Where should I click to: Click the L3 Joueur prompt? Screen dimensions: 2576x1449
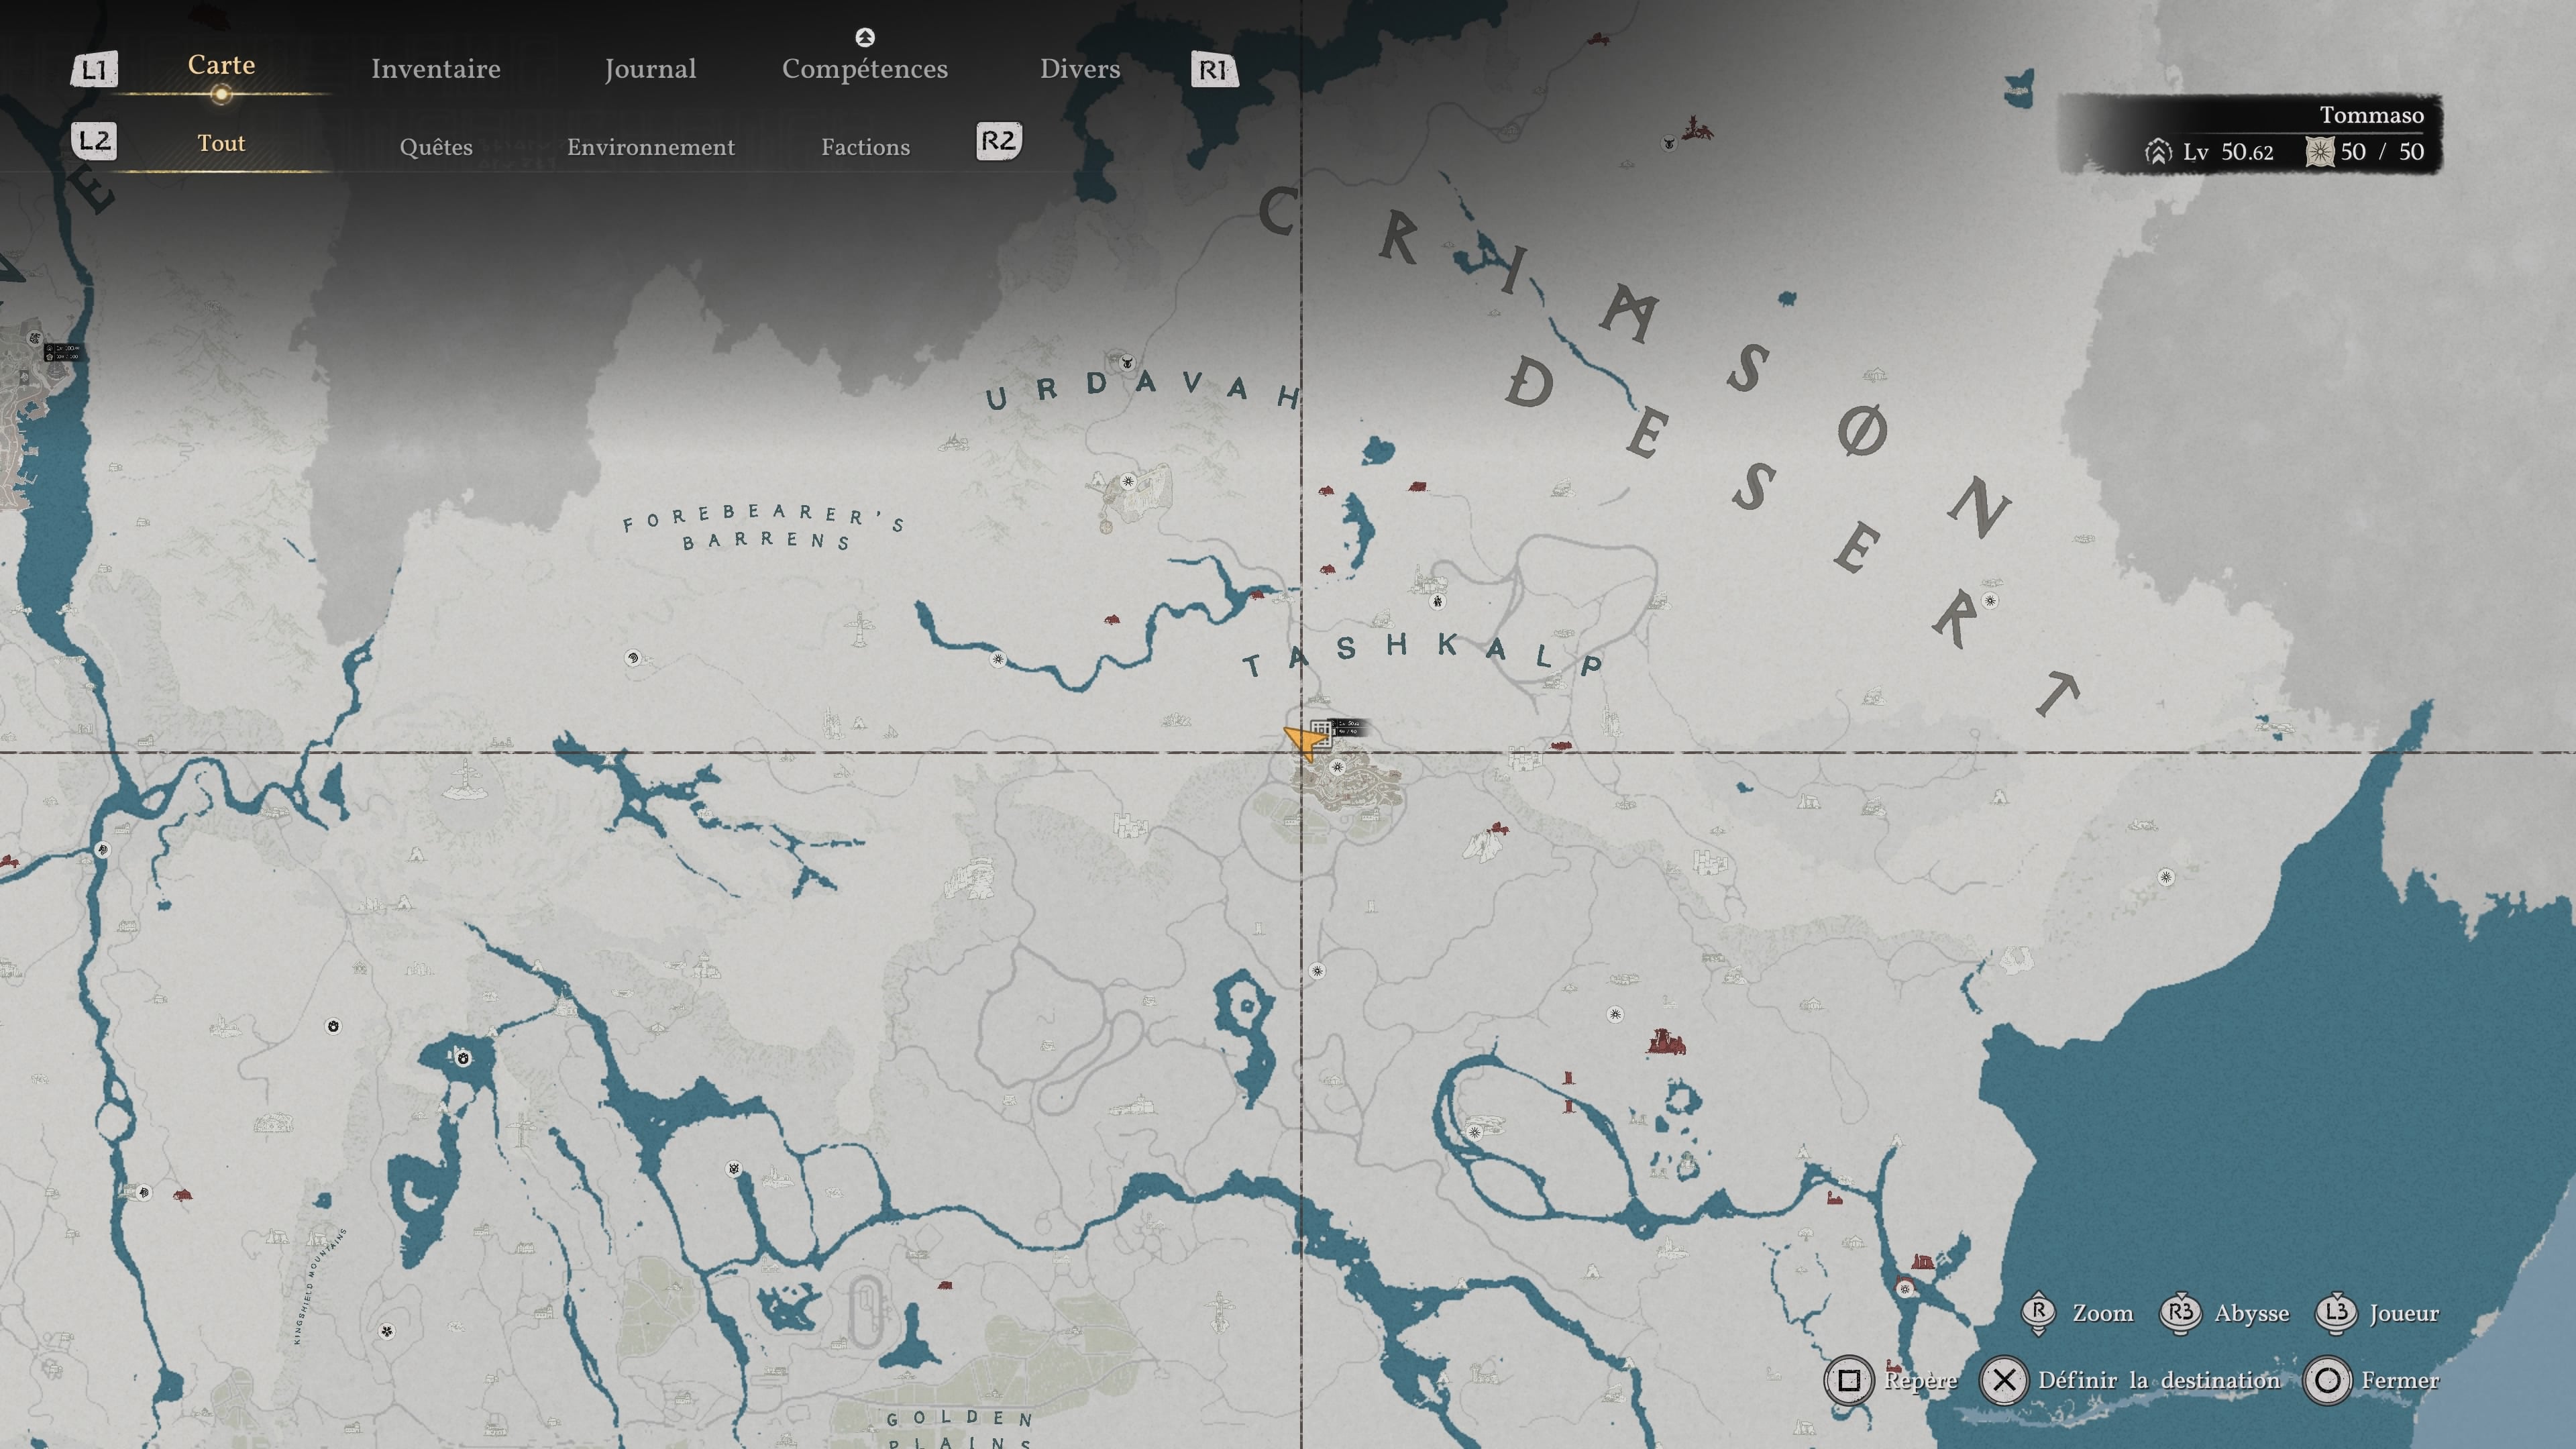(x=2378, y=1313)
